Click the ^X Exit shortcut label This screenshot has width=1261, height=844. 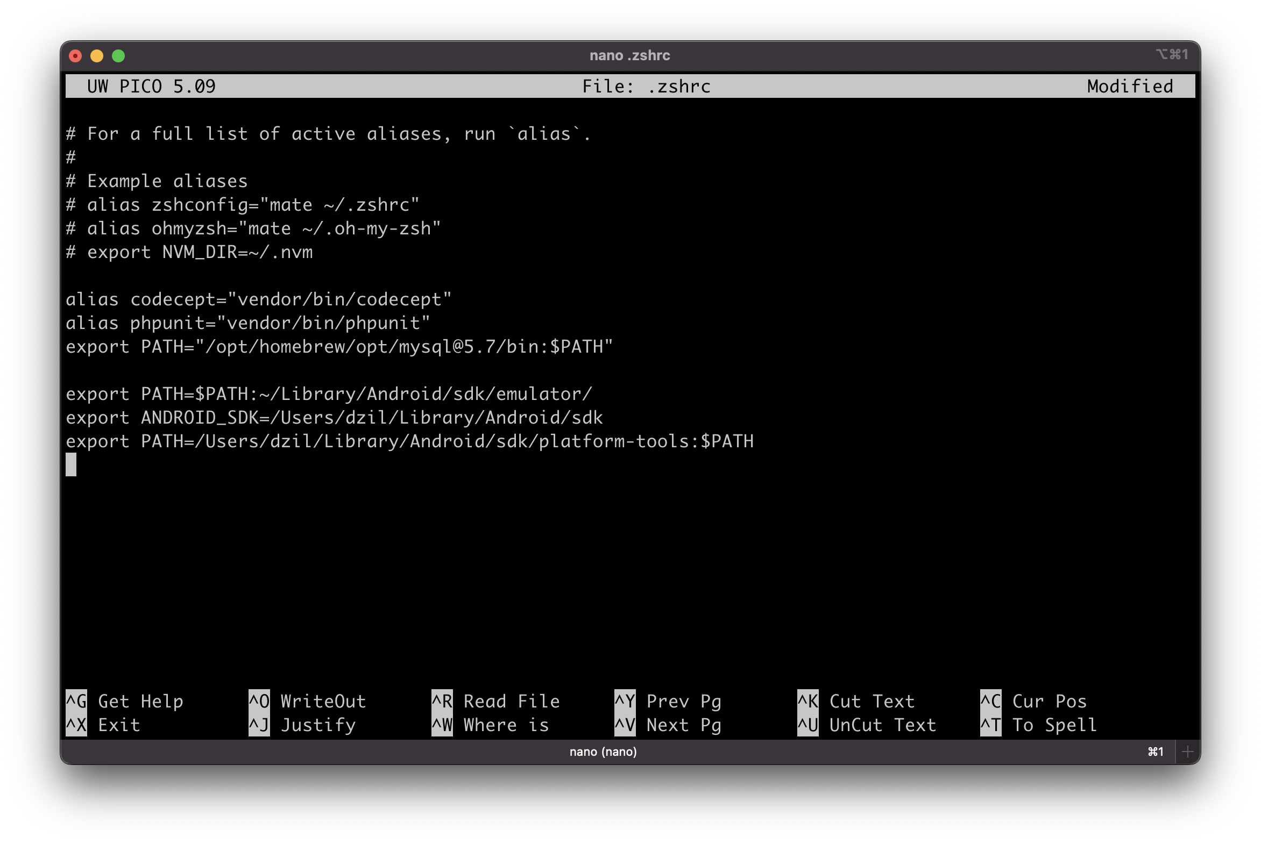click(x=103, y=725)
